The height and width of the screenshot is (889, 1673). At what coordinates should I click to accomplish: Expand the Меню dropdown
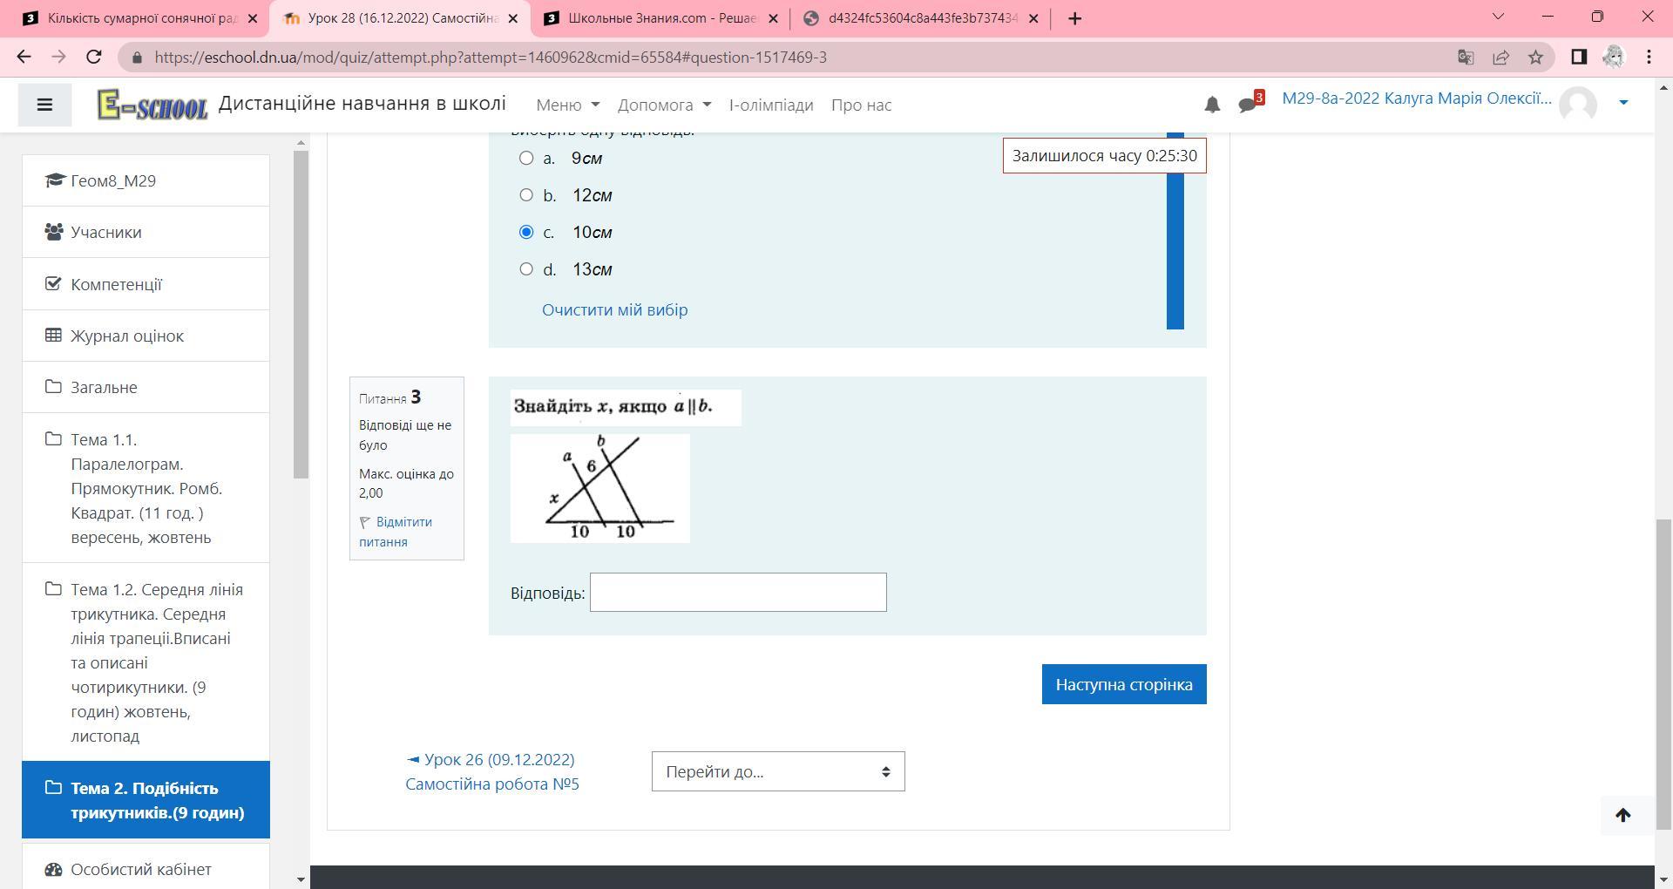click(x=567, y=105)
